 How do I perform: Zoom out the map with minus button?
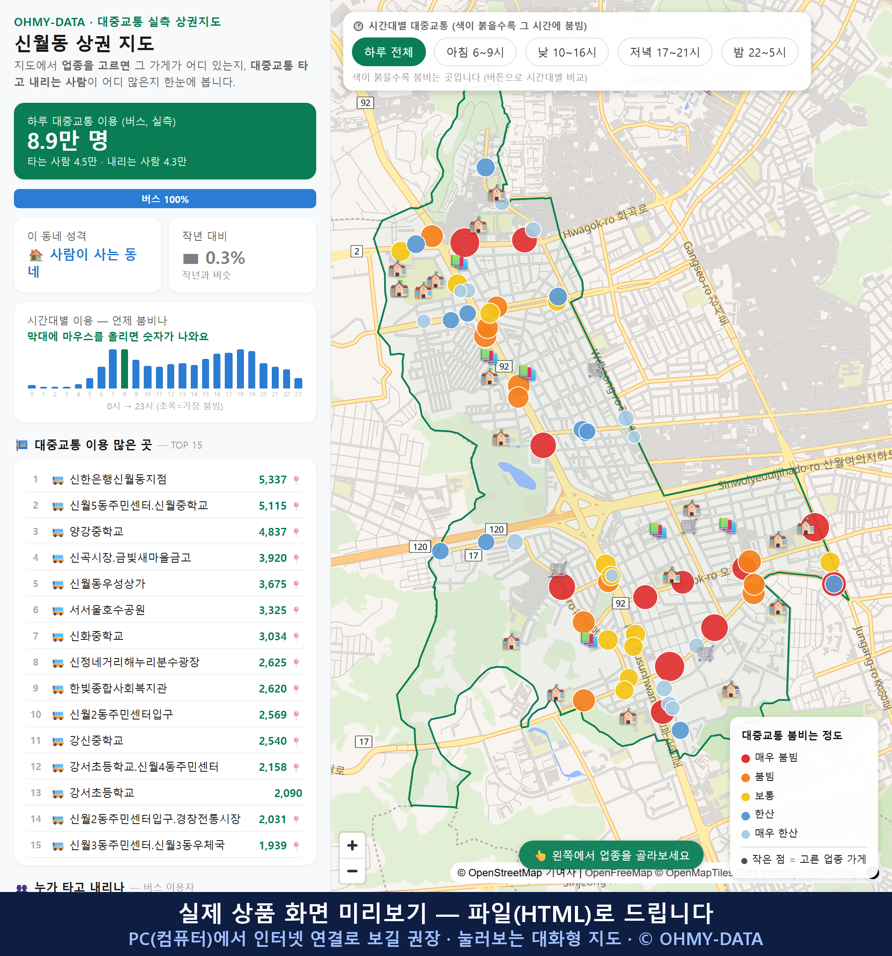click(x=352, y=871)
